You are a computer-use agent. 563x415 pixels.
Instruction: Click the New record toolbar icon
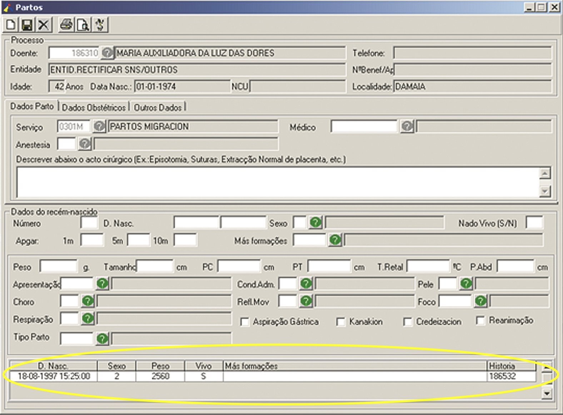coord(11,25)
